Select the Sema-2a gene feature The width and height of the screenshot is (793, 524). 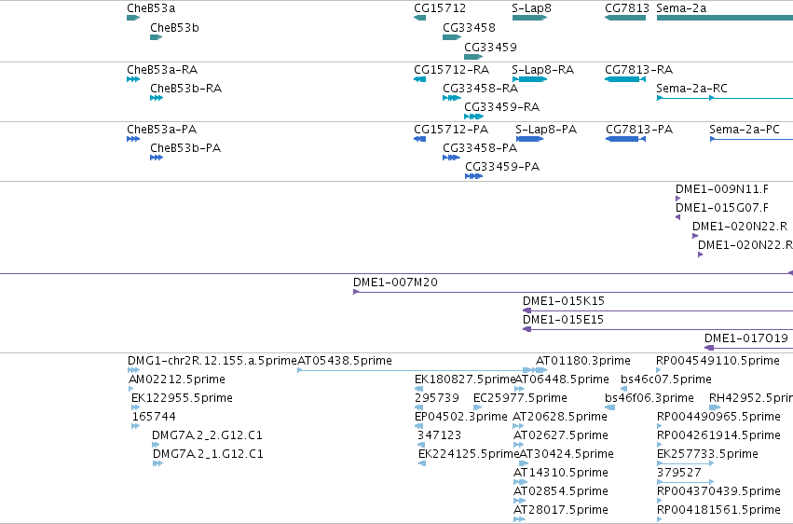tap(725, 18)
